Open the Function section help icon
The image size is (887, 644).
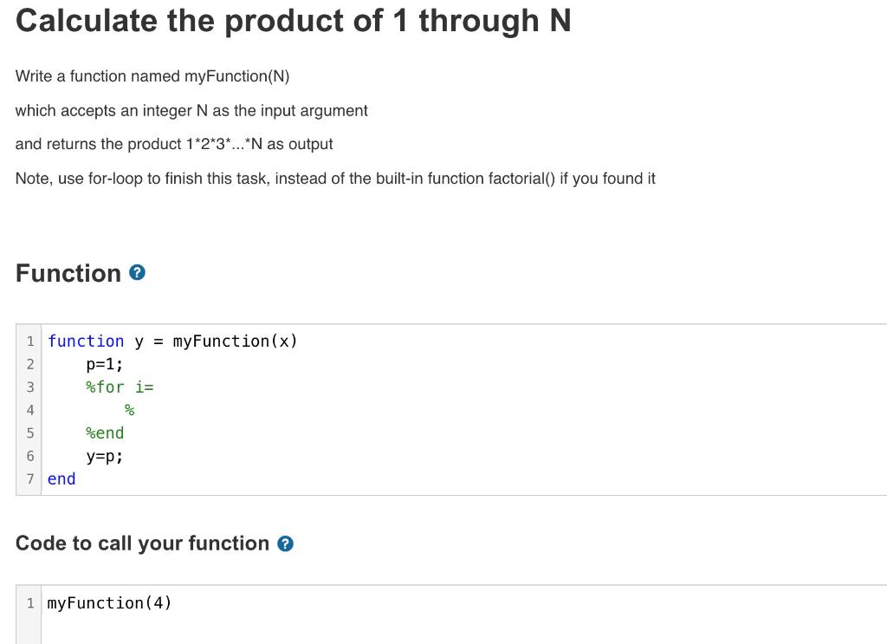coord(137,273)
